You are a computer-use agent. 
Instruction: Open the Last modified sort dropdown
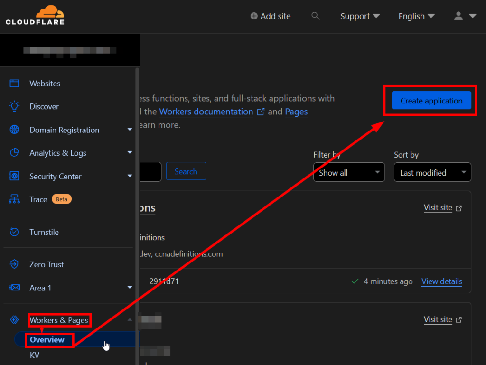click(x=432, y=172)
